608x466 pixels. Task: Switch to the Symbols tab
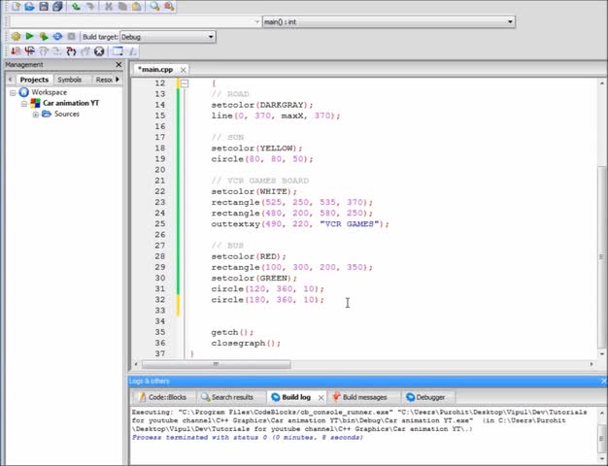tap(69, 80)
